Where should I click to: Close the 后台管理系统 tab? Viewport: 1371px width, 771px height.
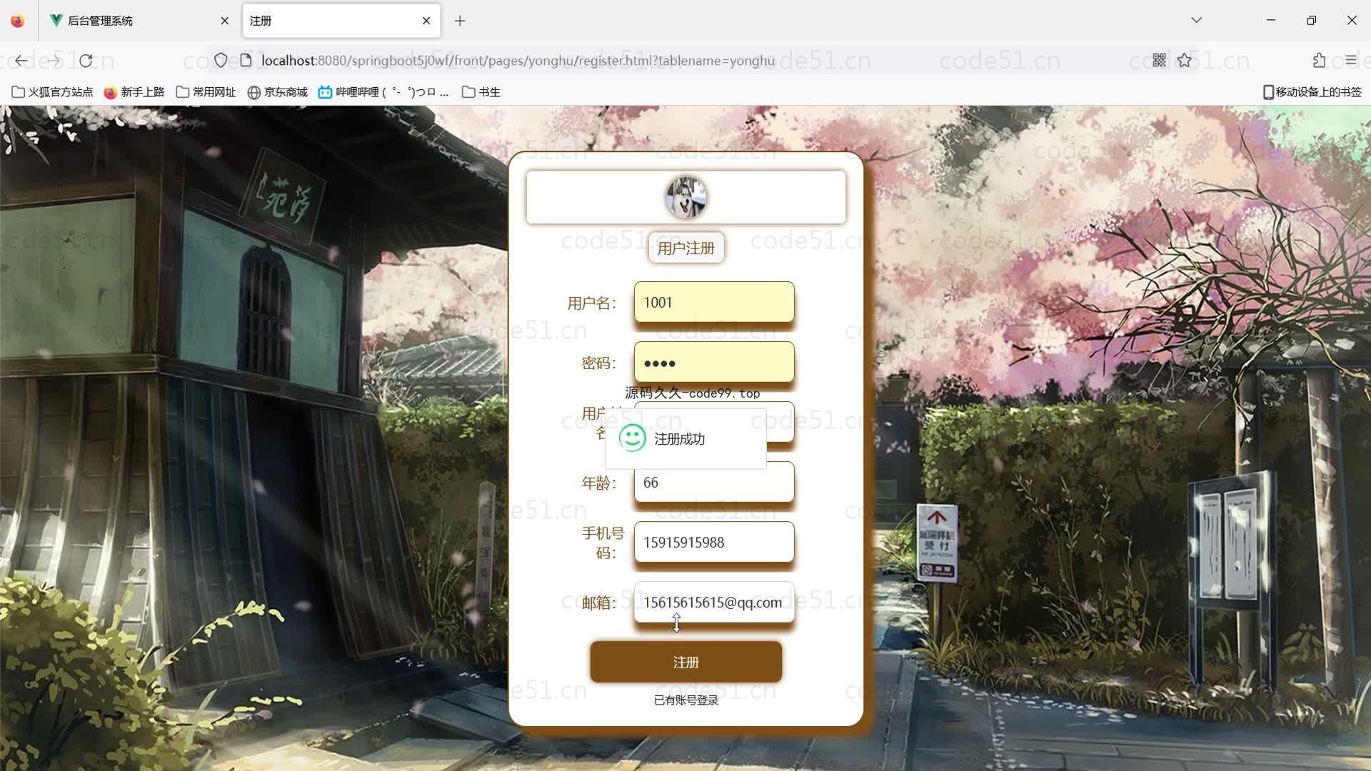tap(225, 21)
